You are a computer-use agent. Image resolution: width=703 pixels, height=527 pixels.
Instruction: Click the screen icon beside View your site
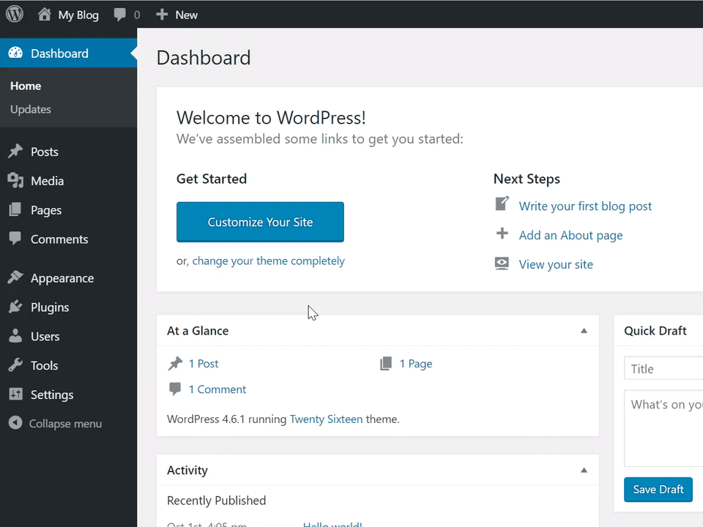502,263
